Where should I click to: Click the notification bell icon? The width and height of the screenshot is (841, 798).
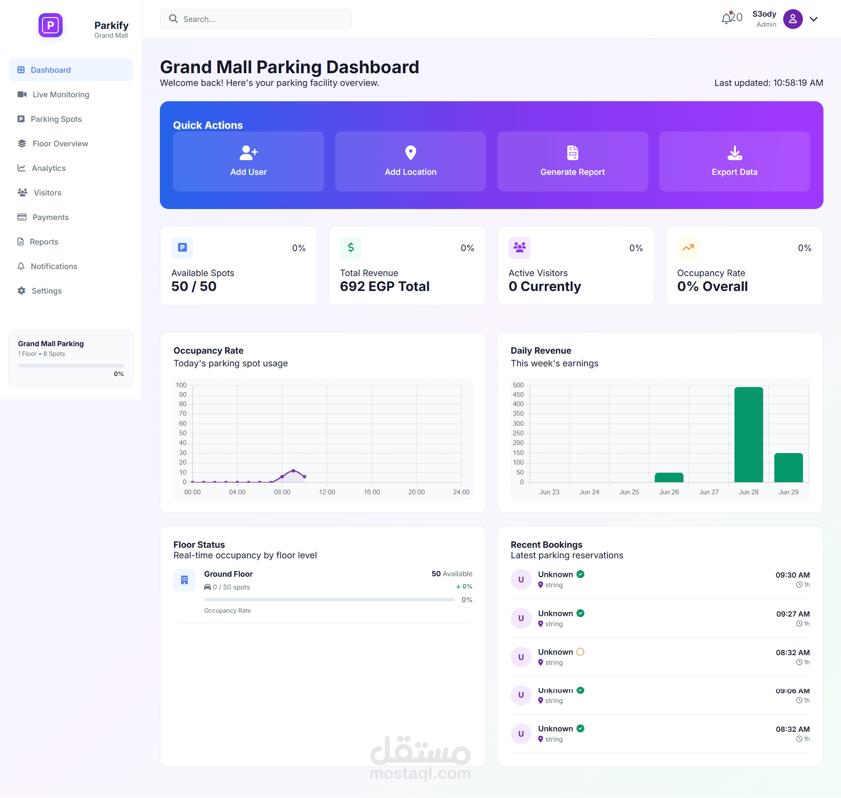tap(727, 18)
